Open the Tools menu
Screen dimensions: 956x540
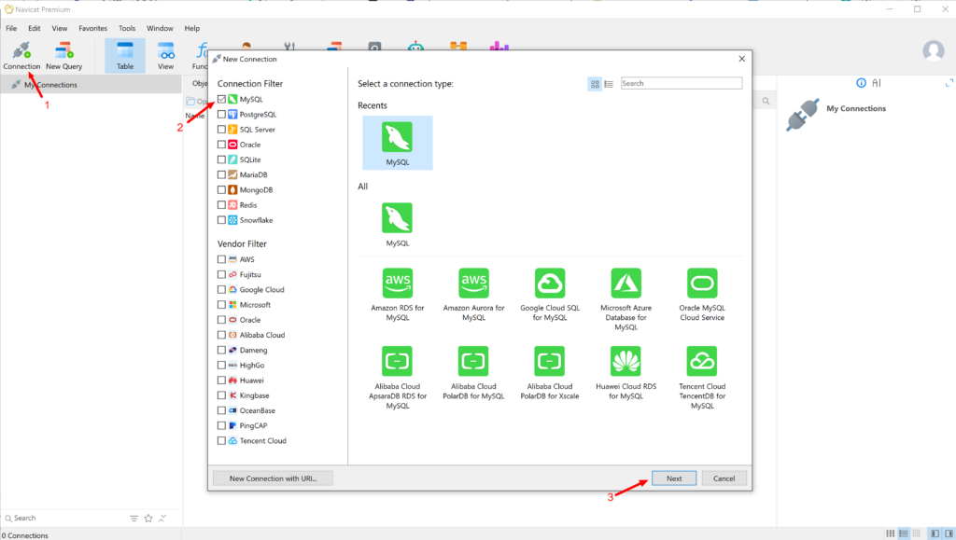click(x=127, y=28)
